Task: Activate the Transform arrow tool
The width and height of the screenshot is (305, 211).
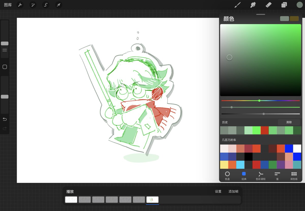Action: (58, 5)
